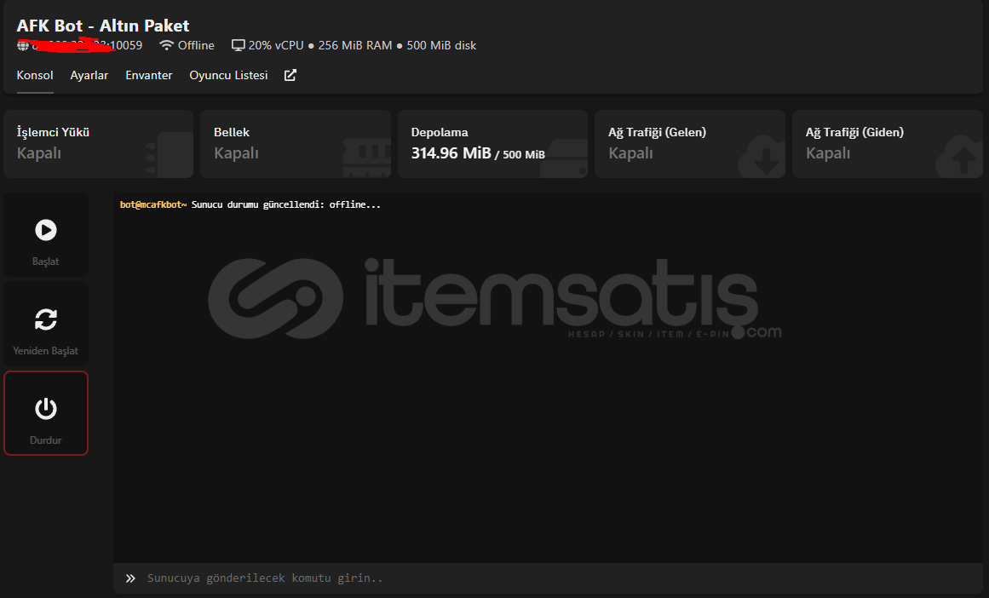Click the CPU icon in İşlemci Yükü card

click(x=169, y=155)
